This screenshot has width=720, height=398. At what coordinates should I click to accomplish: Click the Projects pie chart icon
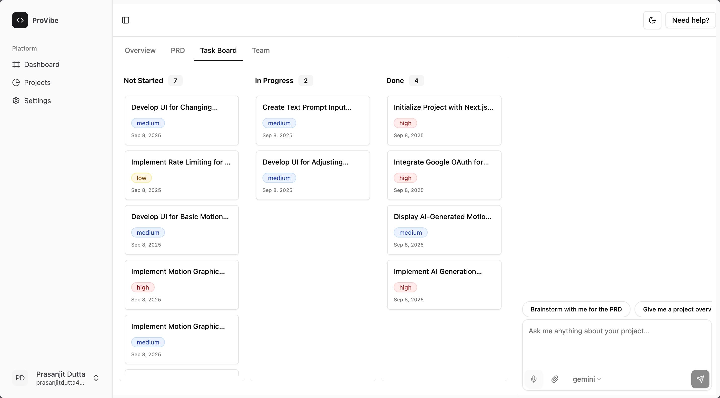tap(16, 83)
